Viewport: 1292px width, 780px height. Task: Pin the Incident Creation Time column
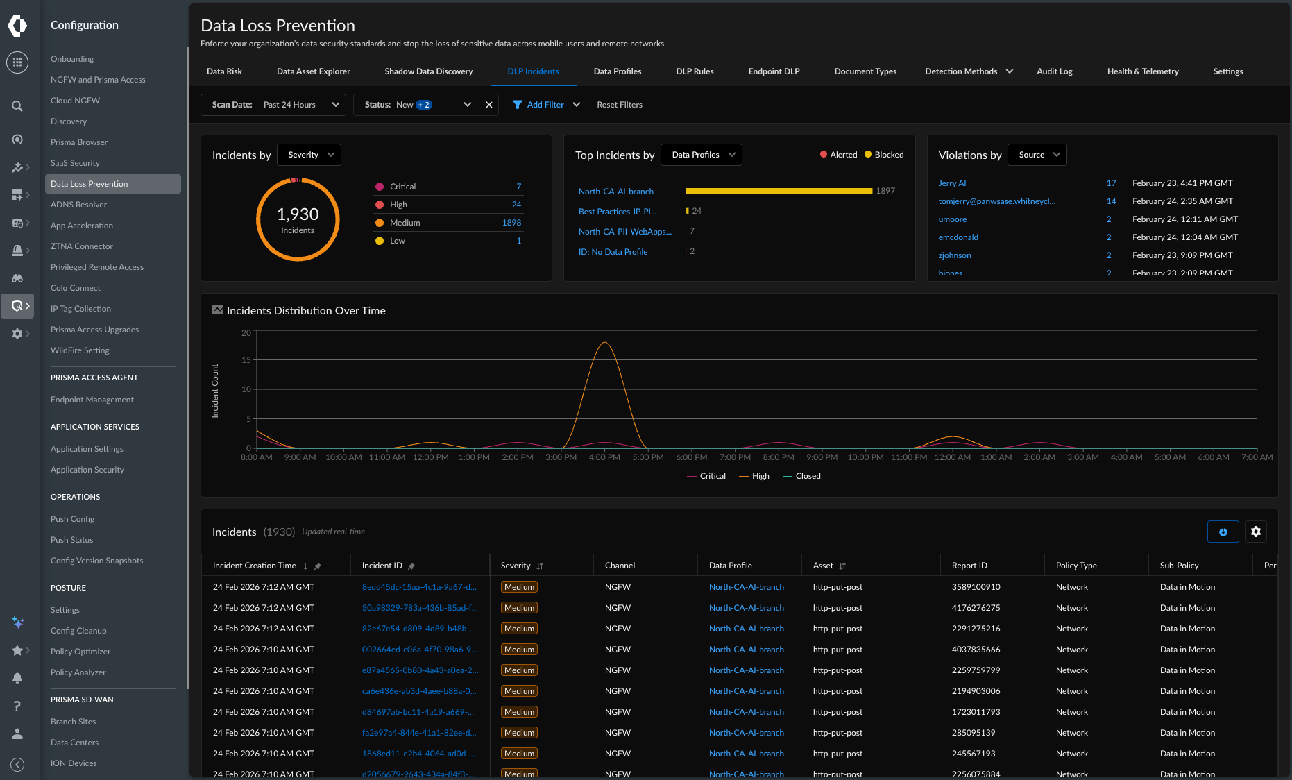coord(318,566)
